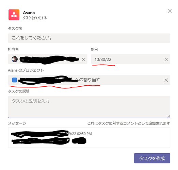The image size is (178, 170).
Task: Clear the 10/30/22 due date
Action: click(166, 59)
